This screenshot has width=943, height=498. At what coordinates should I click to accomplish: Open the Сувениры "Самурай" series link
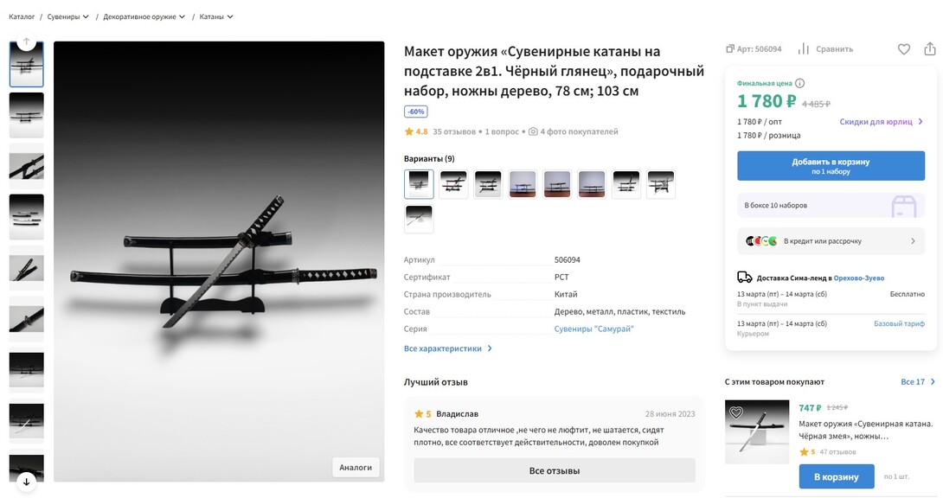tap(593, 329)
